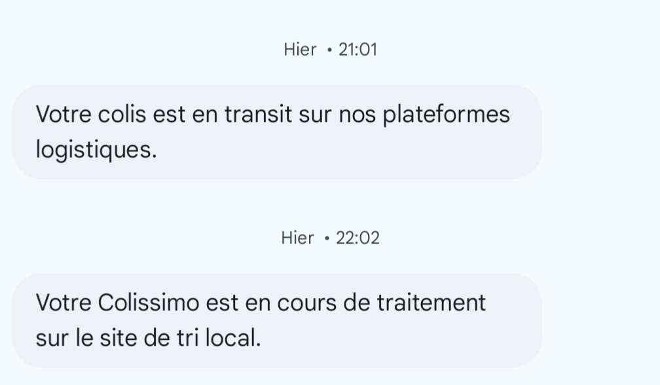Image resolution: width=660 pixels, height=385 pixels.
Task: Tap the Hier 21:01 timestamp
Action: (330, 50)
